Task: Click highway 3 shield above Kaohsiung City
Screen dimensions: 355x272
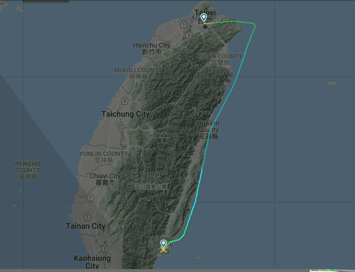Action: click(105, 248)
